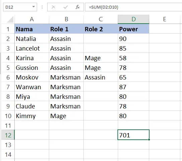Select row 12 header
Image resolution: width=182 pixels, height=161 pixels.
8,135
